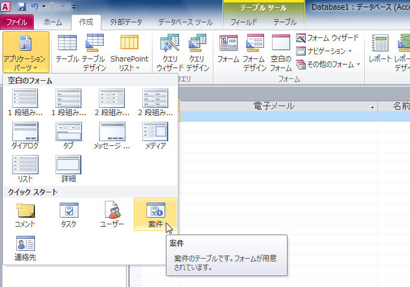Choose the リスト form template
The width and height of the screenshot is (410, 287).
coord(25,169)
